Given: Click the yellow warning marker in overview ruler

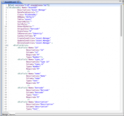Looking at the screenshot, I should (x=123, y=5).
